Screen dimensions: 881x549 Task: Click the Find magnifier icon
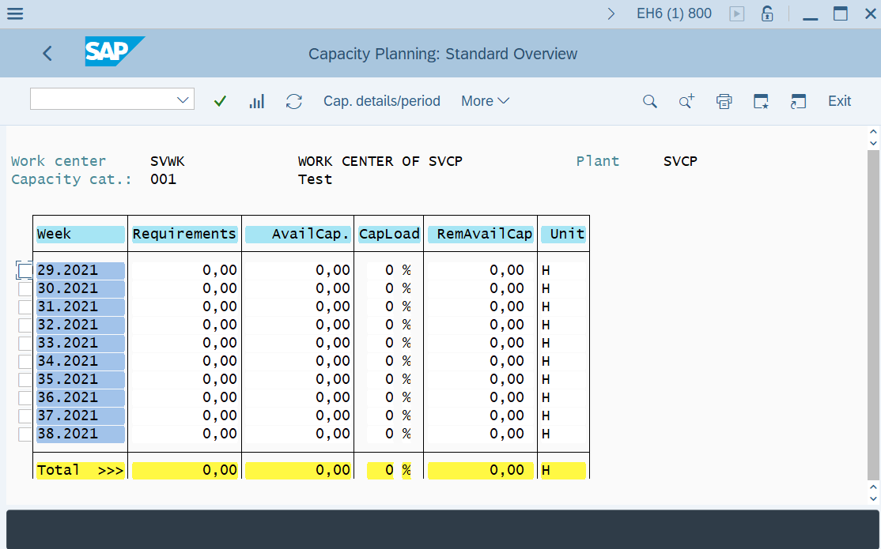coord(649,101)
